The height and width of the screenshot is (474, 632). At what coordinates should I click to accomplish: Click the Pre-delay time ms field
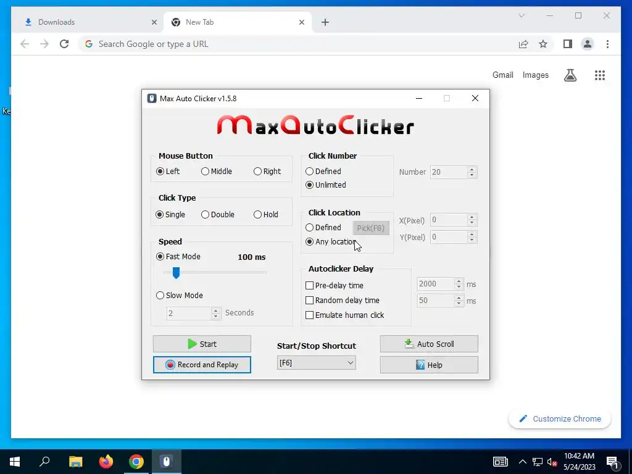point(435,284)
